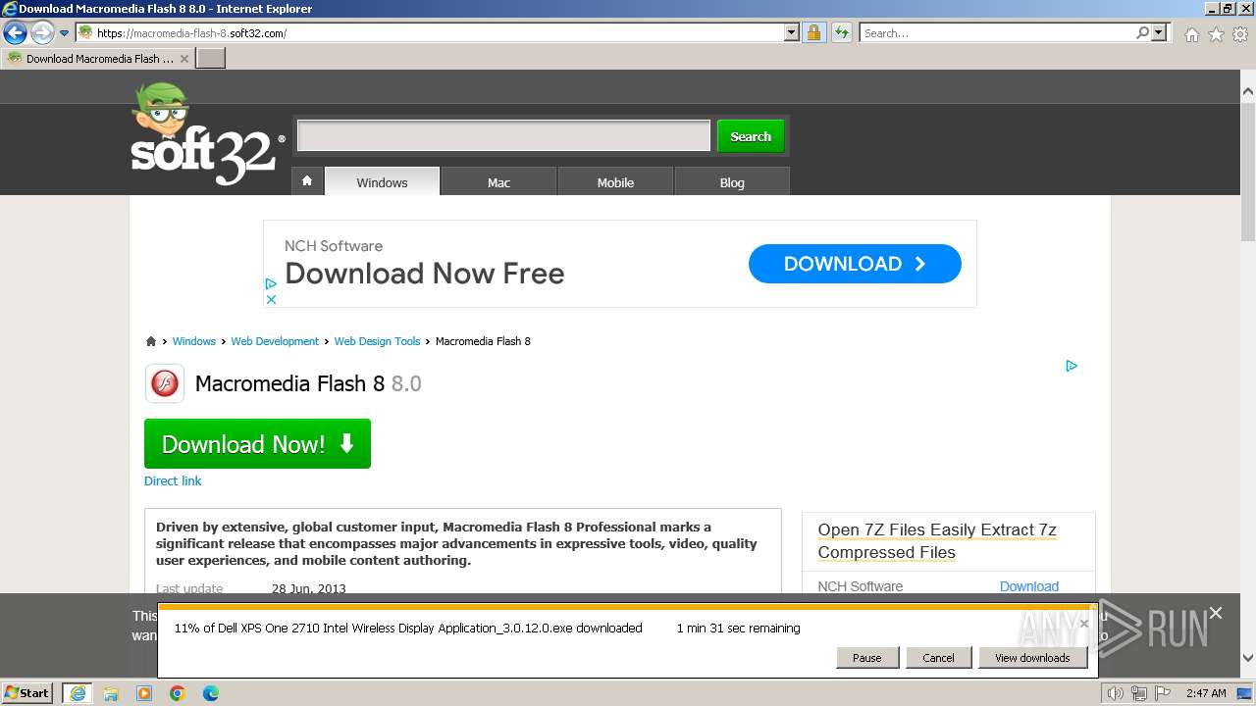1256x706 pixels.
Task: Select the Blog navigation tab
Action: click(x=732, y=181)
